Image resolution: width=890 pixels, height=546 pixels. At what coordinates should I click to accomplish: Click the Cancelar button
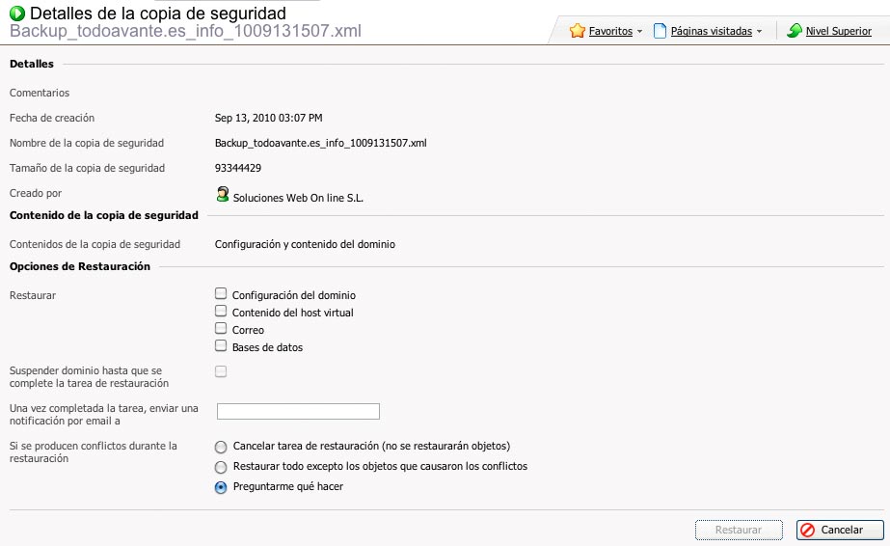840,531
